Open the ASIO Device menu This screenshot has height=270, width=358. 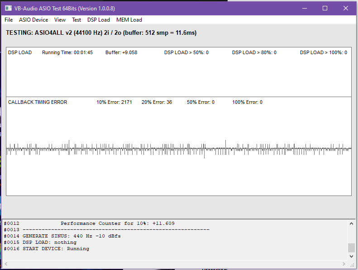(33, 20)
